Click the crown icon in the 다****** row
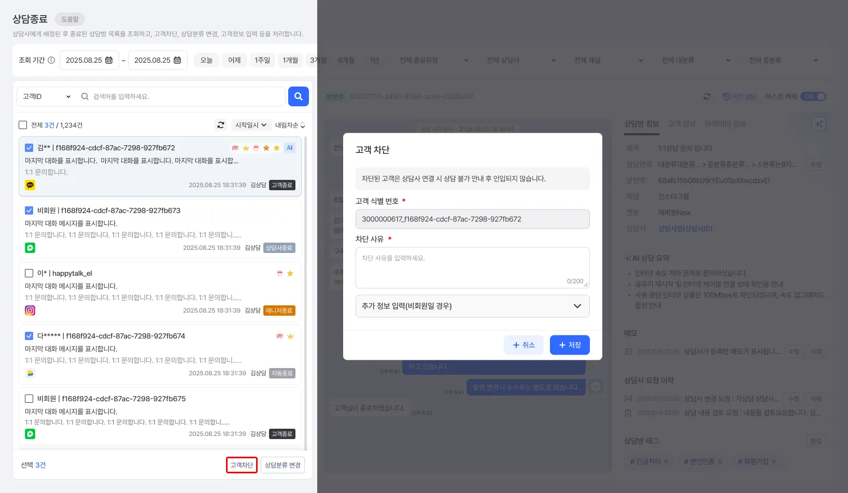848x493 pixels. click(x=290, y=336)
